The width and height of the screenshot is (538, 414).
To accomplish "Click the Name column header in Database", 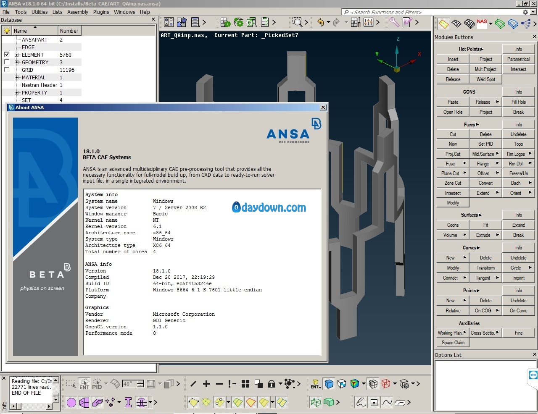I will tap(35, 31).
